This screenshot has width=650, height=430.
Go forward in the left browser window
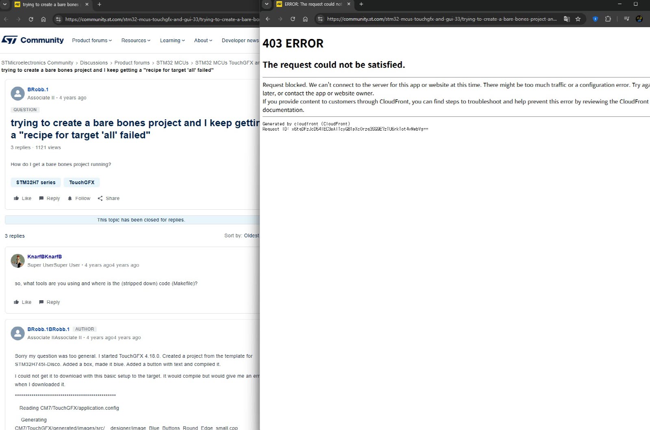tap(18, 19)
